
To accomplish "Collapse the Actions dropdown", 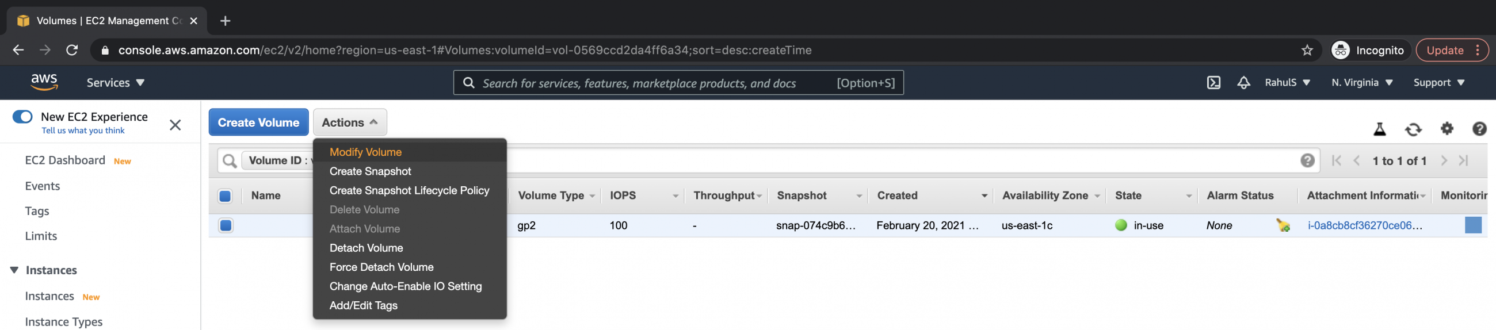I will click(x=350, y=122).
